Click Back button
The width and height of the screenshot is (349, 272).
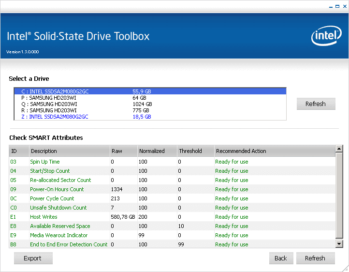[x=281, y=258]
